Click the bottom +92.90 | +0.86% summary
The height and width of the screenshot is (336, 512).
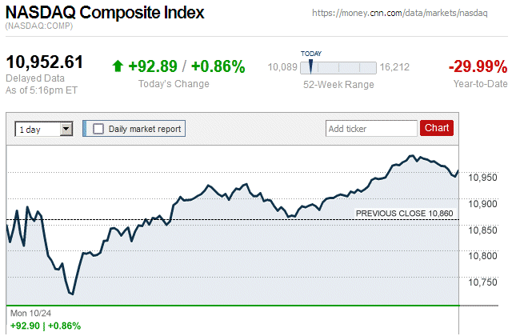[45, 326]
